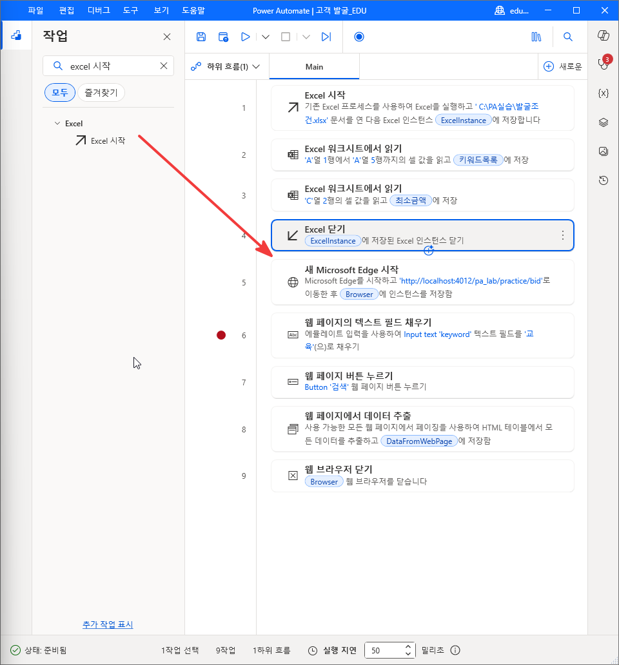Click the edu... account button

pos(512,10)
